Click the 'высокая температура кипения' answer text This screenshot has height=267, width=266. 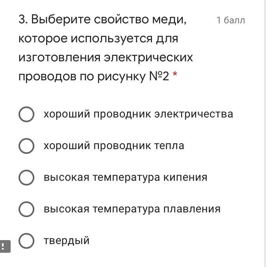[125, 178]
